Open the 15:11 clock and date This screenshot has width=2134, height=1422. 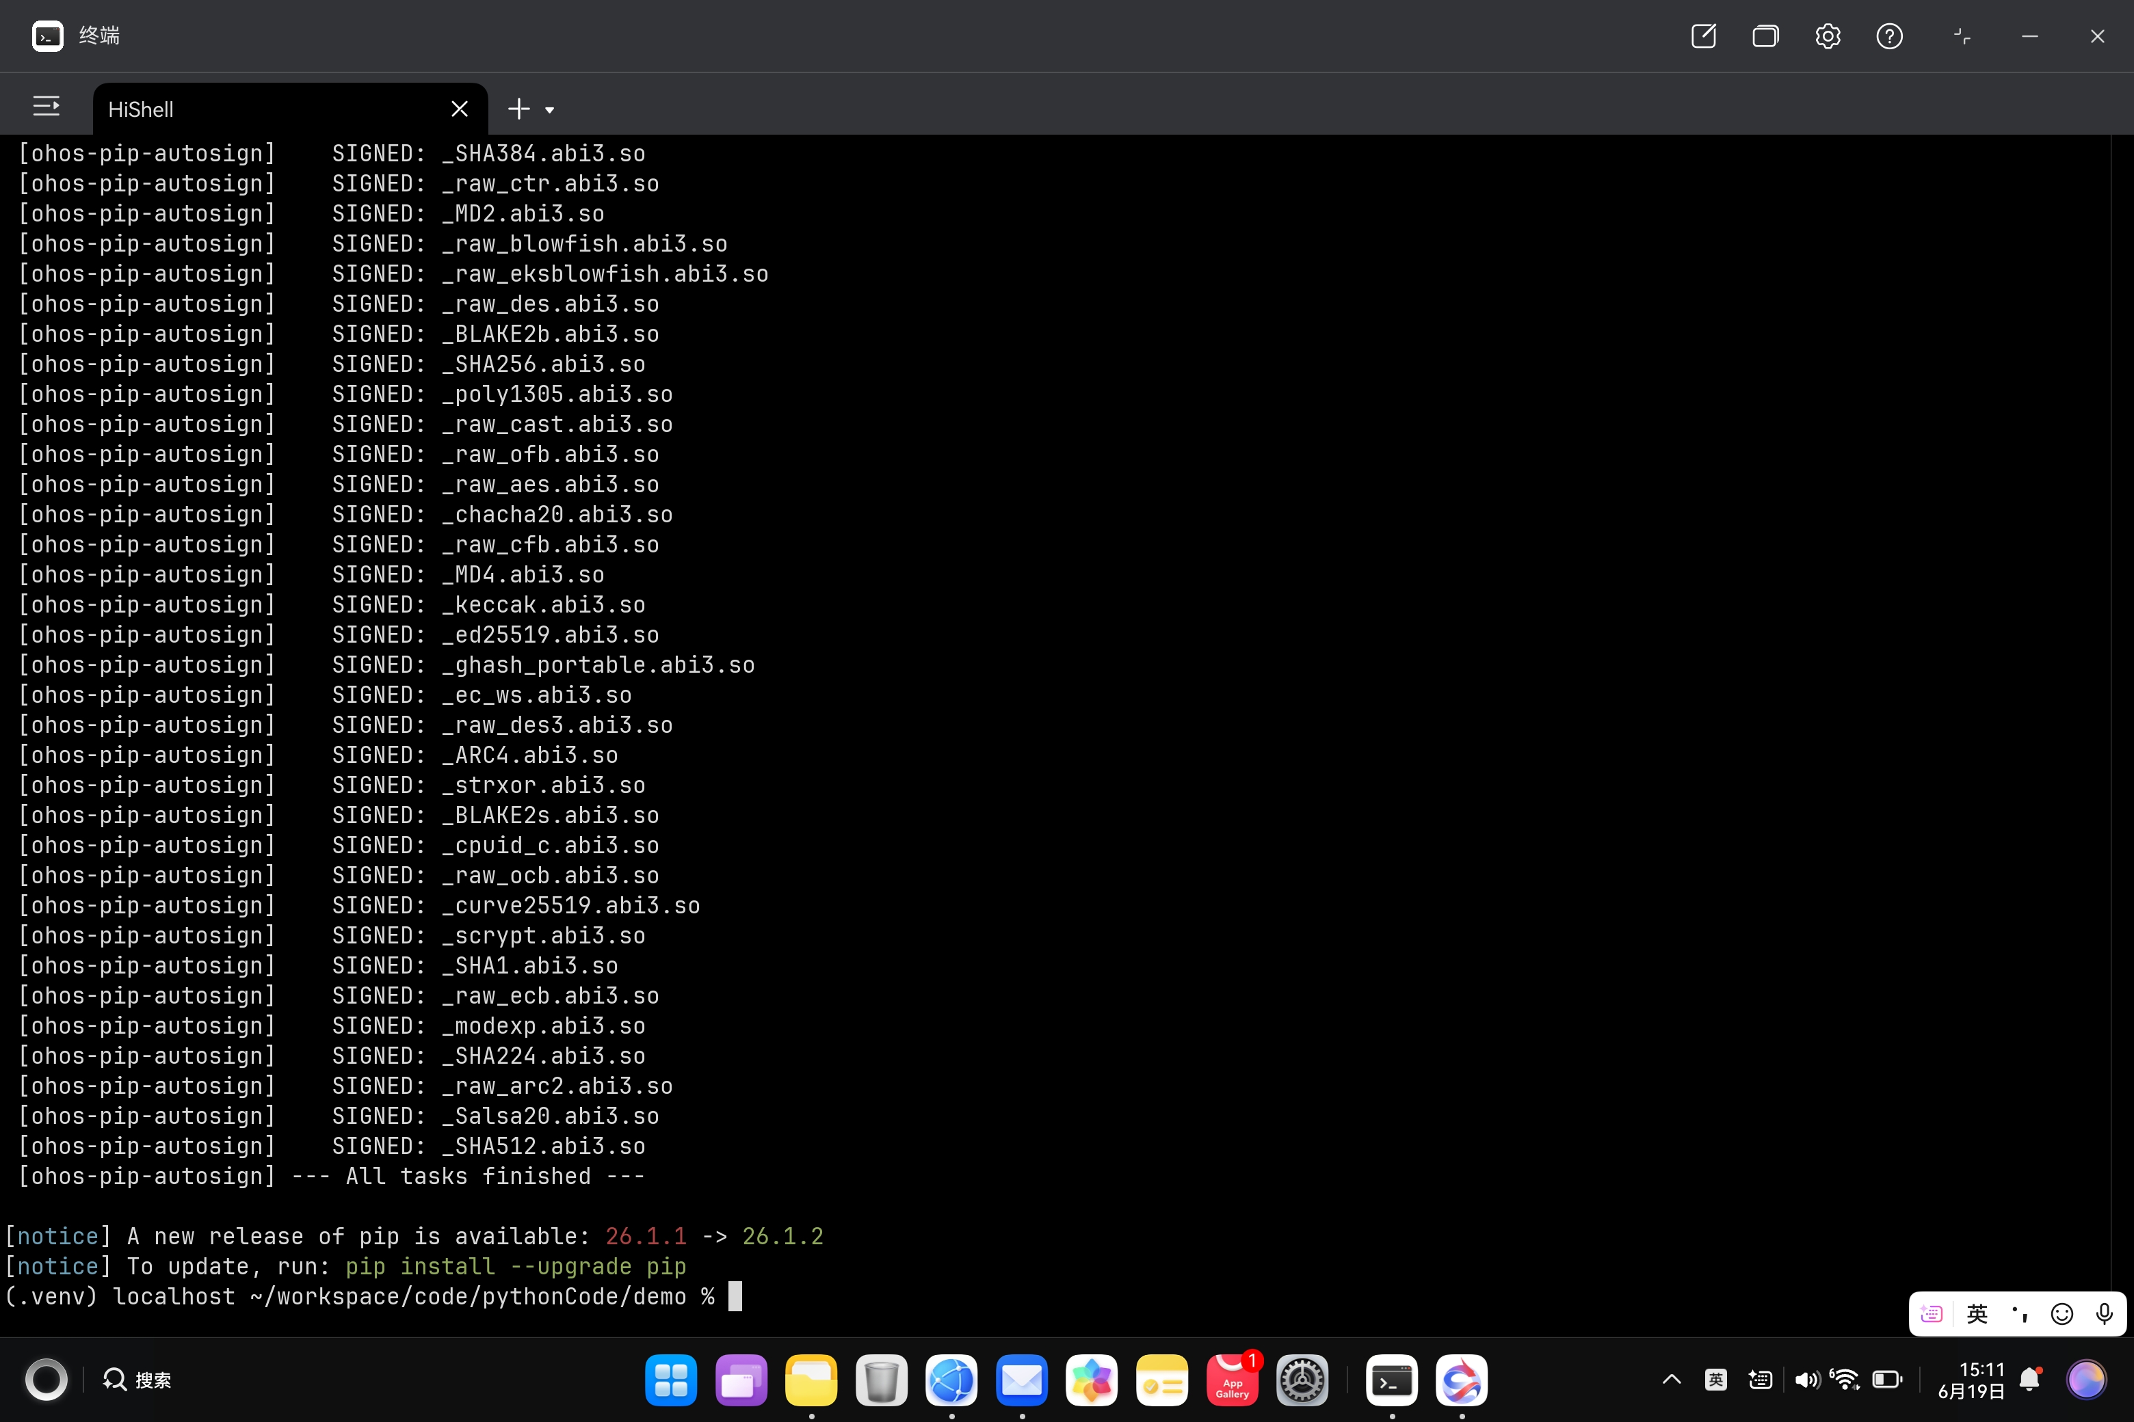pos(1971,1380)
